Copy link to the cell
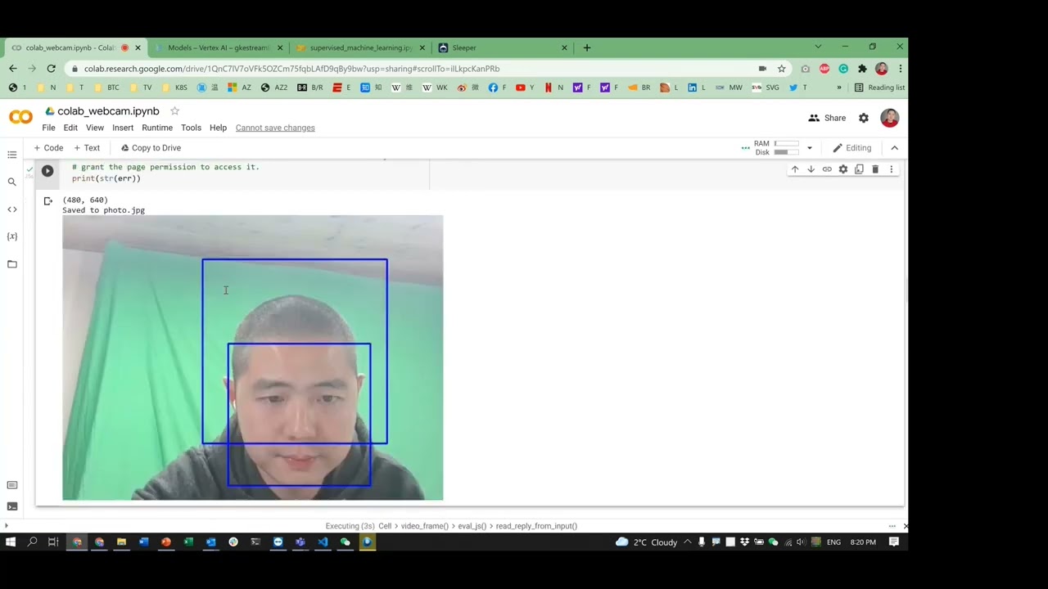Viewport: 1048px width, 589px height. coord(827,169)
